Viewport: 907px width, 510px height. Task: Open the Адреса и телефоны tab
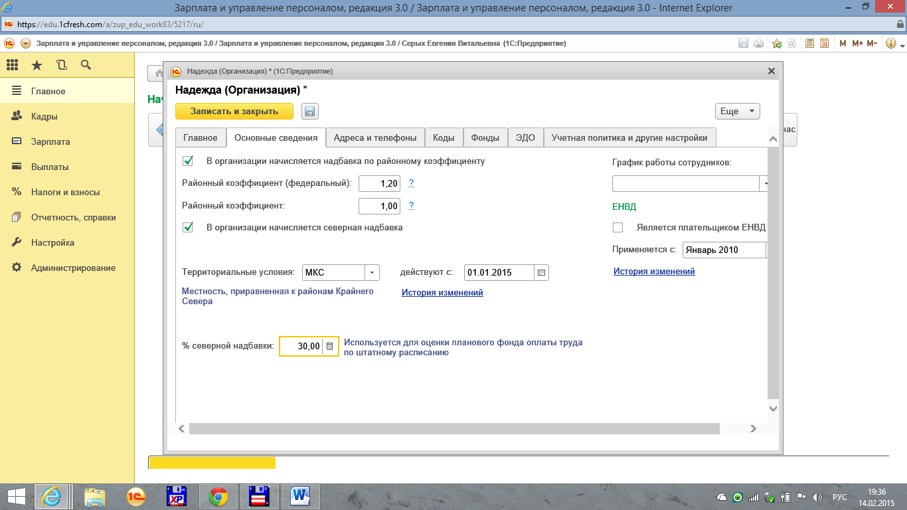pyautogui.click(x=375, y=137)
